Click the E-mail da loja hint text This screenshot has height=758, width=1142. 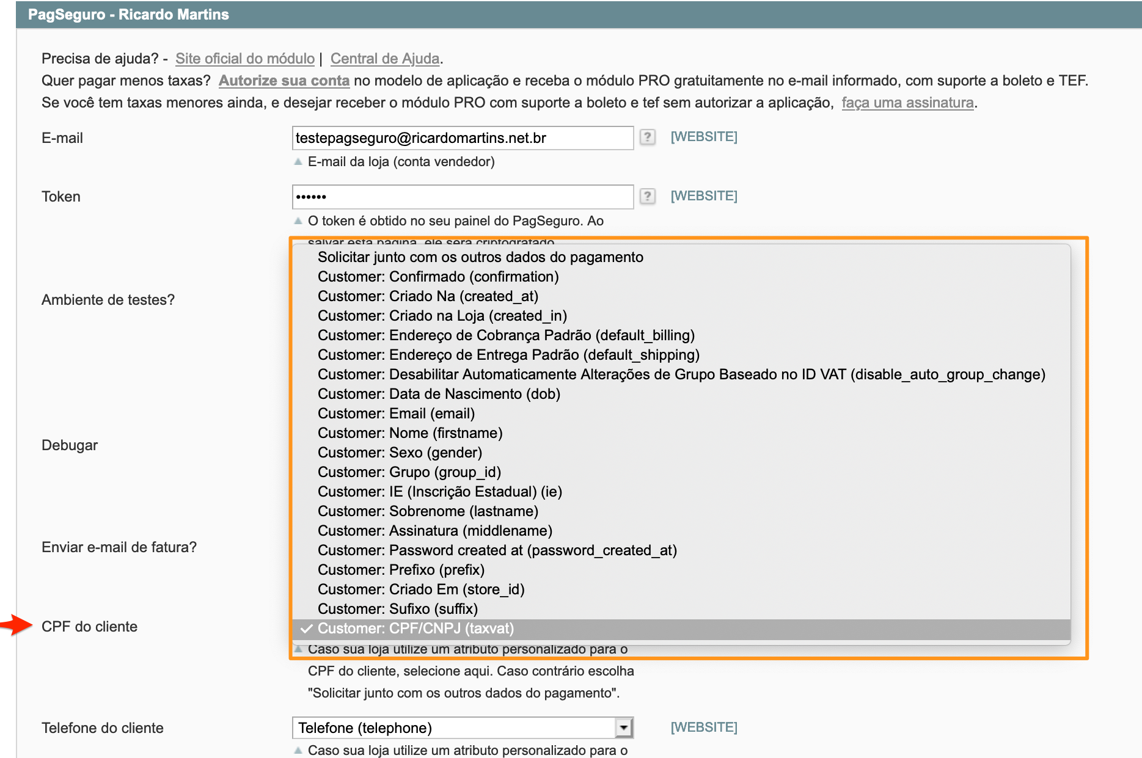[401, 162]
